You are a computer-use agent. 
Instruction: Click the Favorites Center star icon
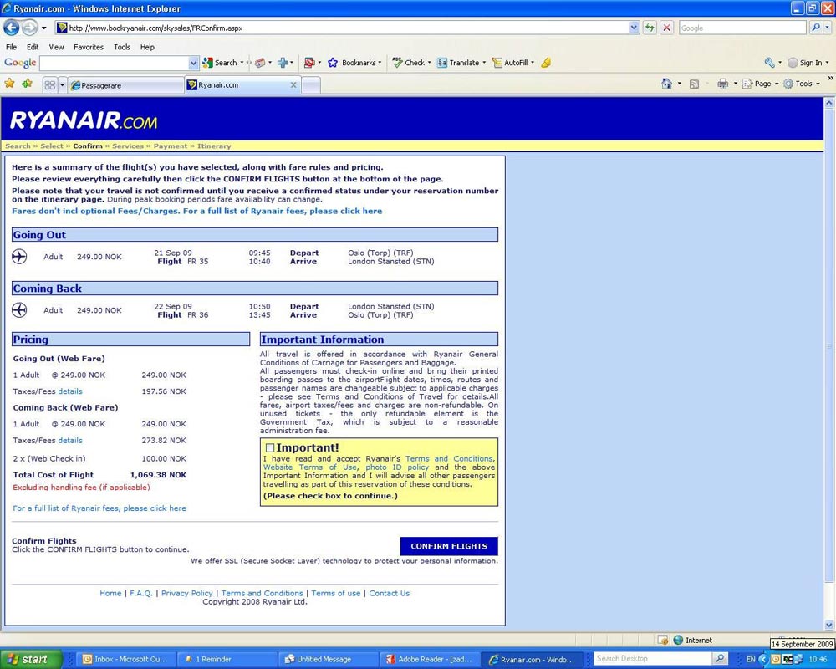(9, 84)
